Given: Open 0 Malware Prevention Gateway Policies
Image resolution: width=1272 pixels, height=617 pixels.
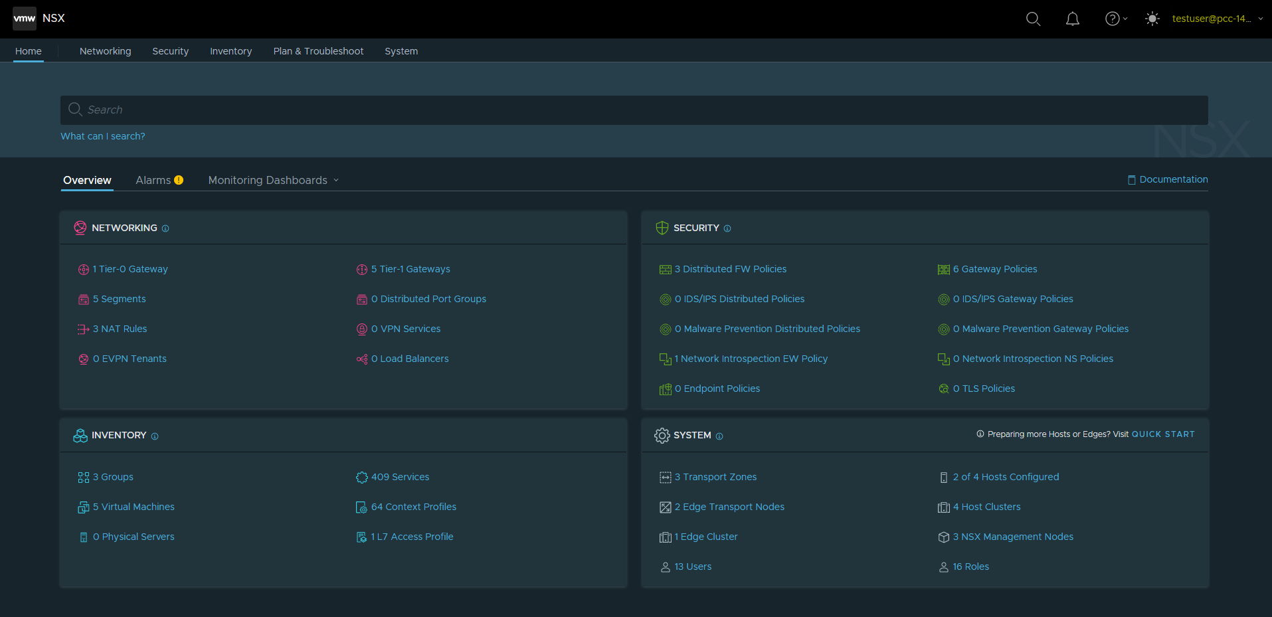Looking at the screenshot, I should 1041,329.
